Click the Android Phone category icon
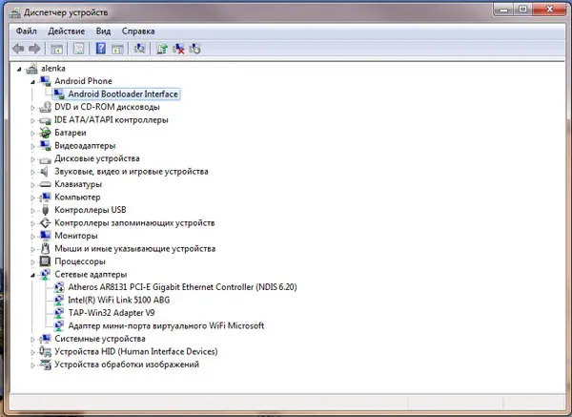This screenshot has height=417, width=572. (x=45, y=81)
